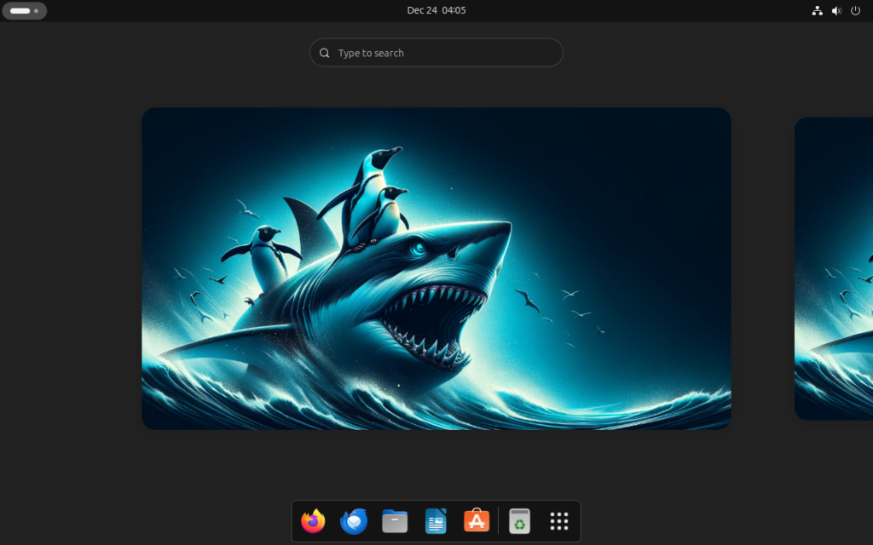
Task: Click the shark's open mouth in wallpaper
Action: 431,319
